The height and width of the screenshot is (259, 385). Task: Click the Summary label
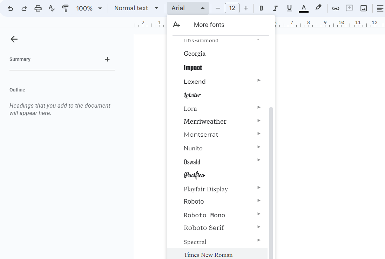[x=20, y=60]
